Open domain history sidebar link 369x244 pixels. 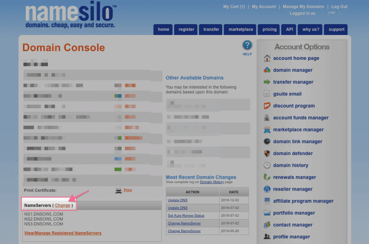point(291,165)
